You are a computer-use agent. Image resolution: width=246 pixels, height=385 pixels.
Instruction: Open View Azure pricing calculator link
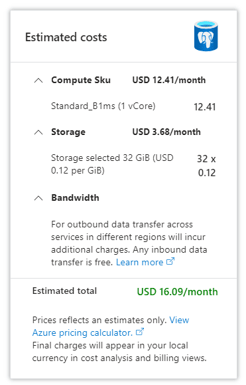111,326
